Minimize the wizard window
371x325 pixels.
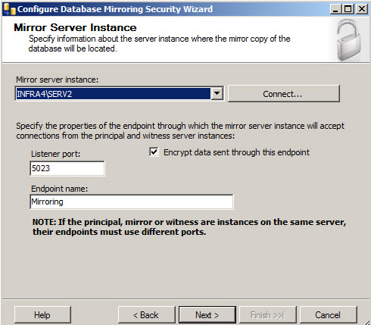click(x=335, y=9)
